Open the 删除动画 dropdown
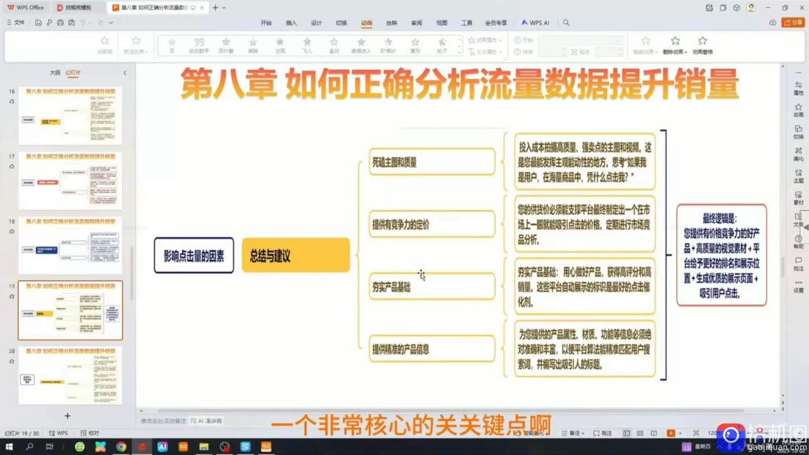The width and height of the screenshot is (809, 455). [x=675, y=45]
